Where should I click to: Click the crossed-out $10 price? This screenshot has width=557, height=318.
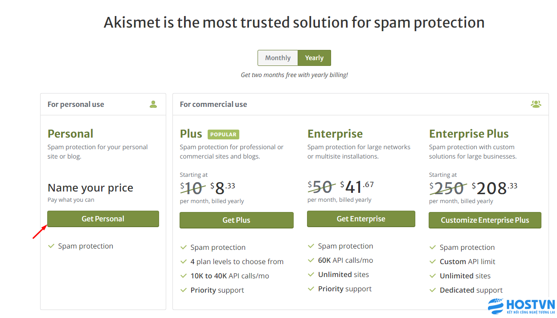point(193,188)
